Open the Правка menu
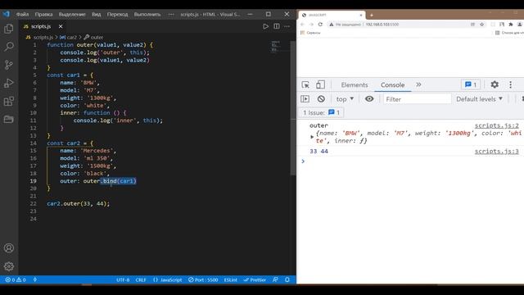The height and width of the screenshot is (295, 524). (43, 15)
